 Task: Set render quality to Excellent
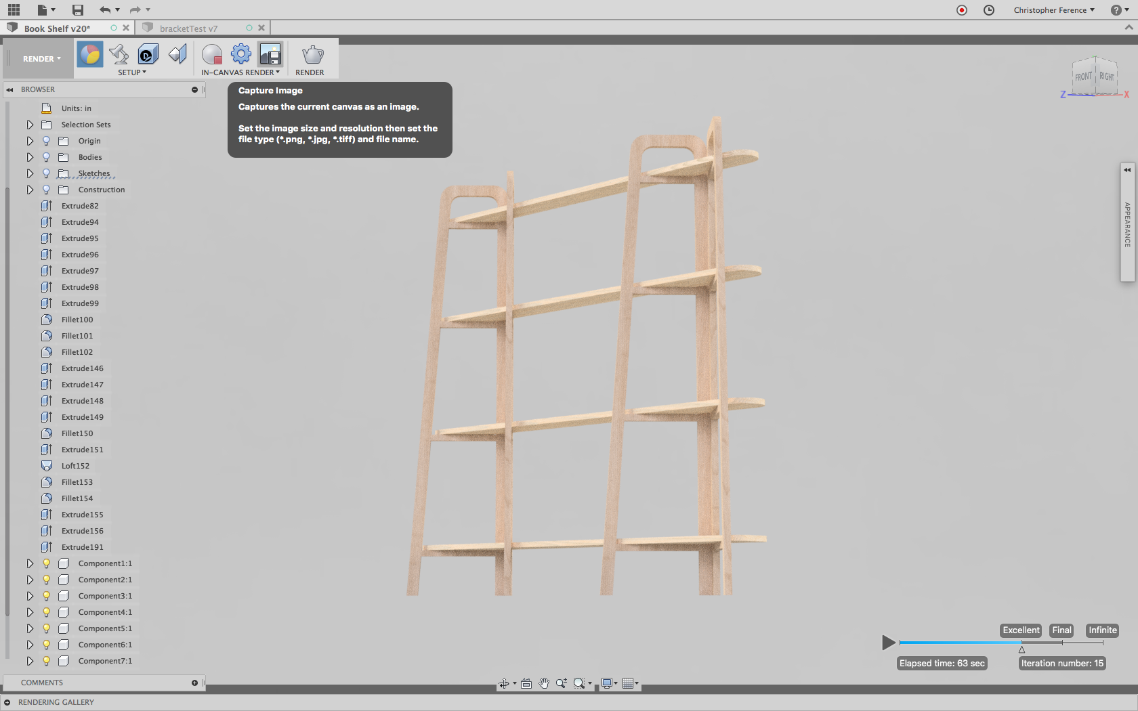coord(1021,630)
